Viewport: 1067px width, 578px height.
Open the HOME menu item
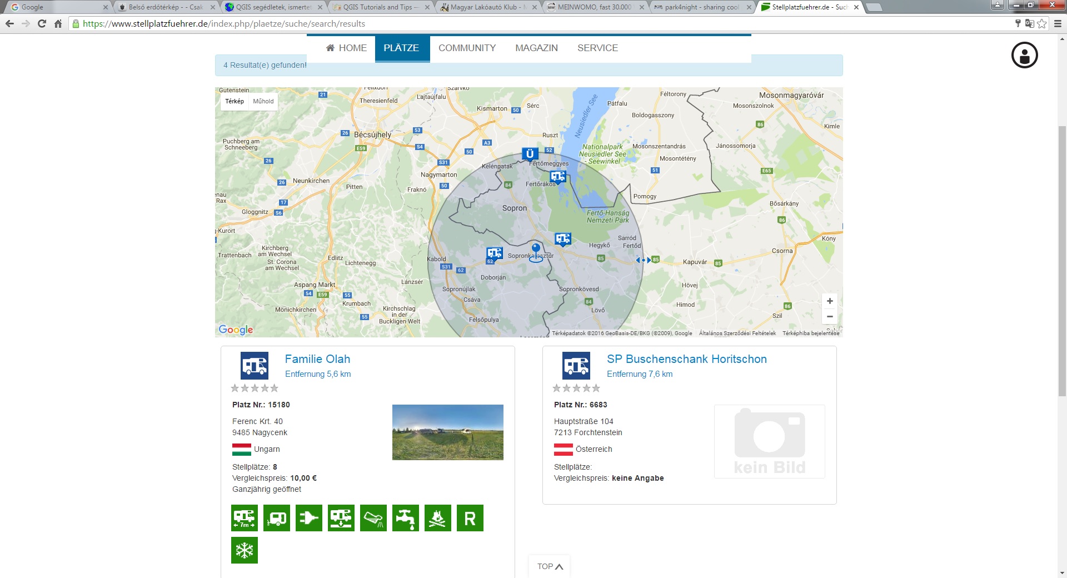[346, 48]
